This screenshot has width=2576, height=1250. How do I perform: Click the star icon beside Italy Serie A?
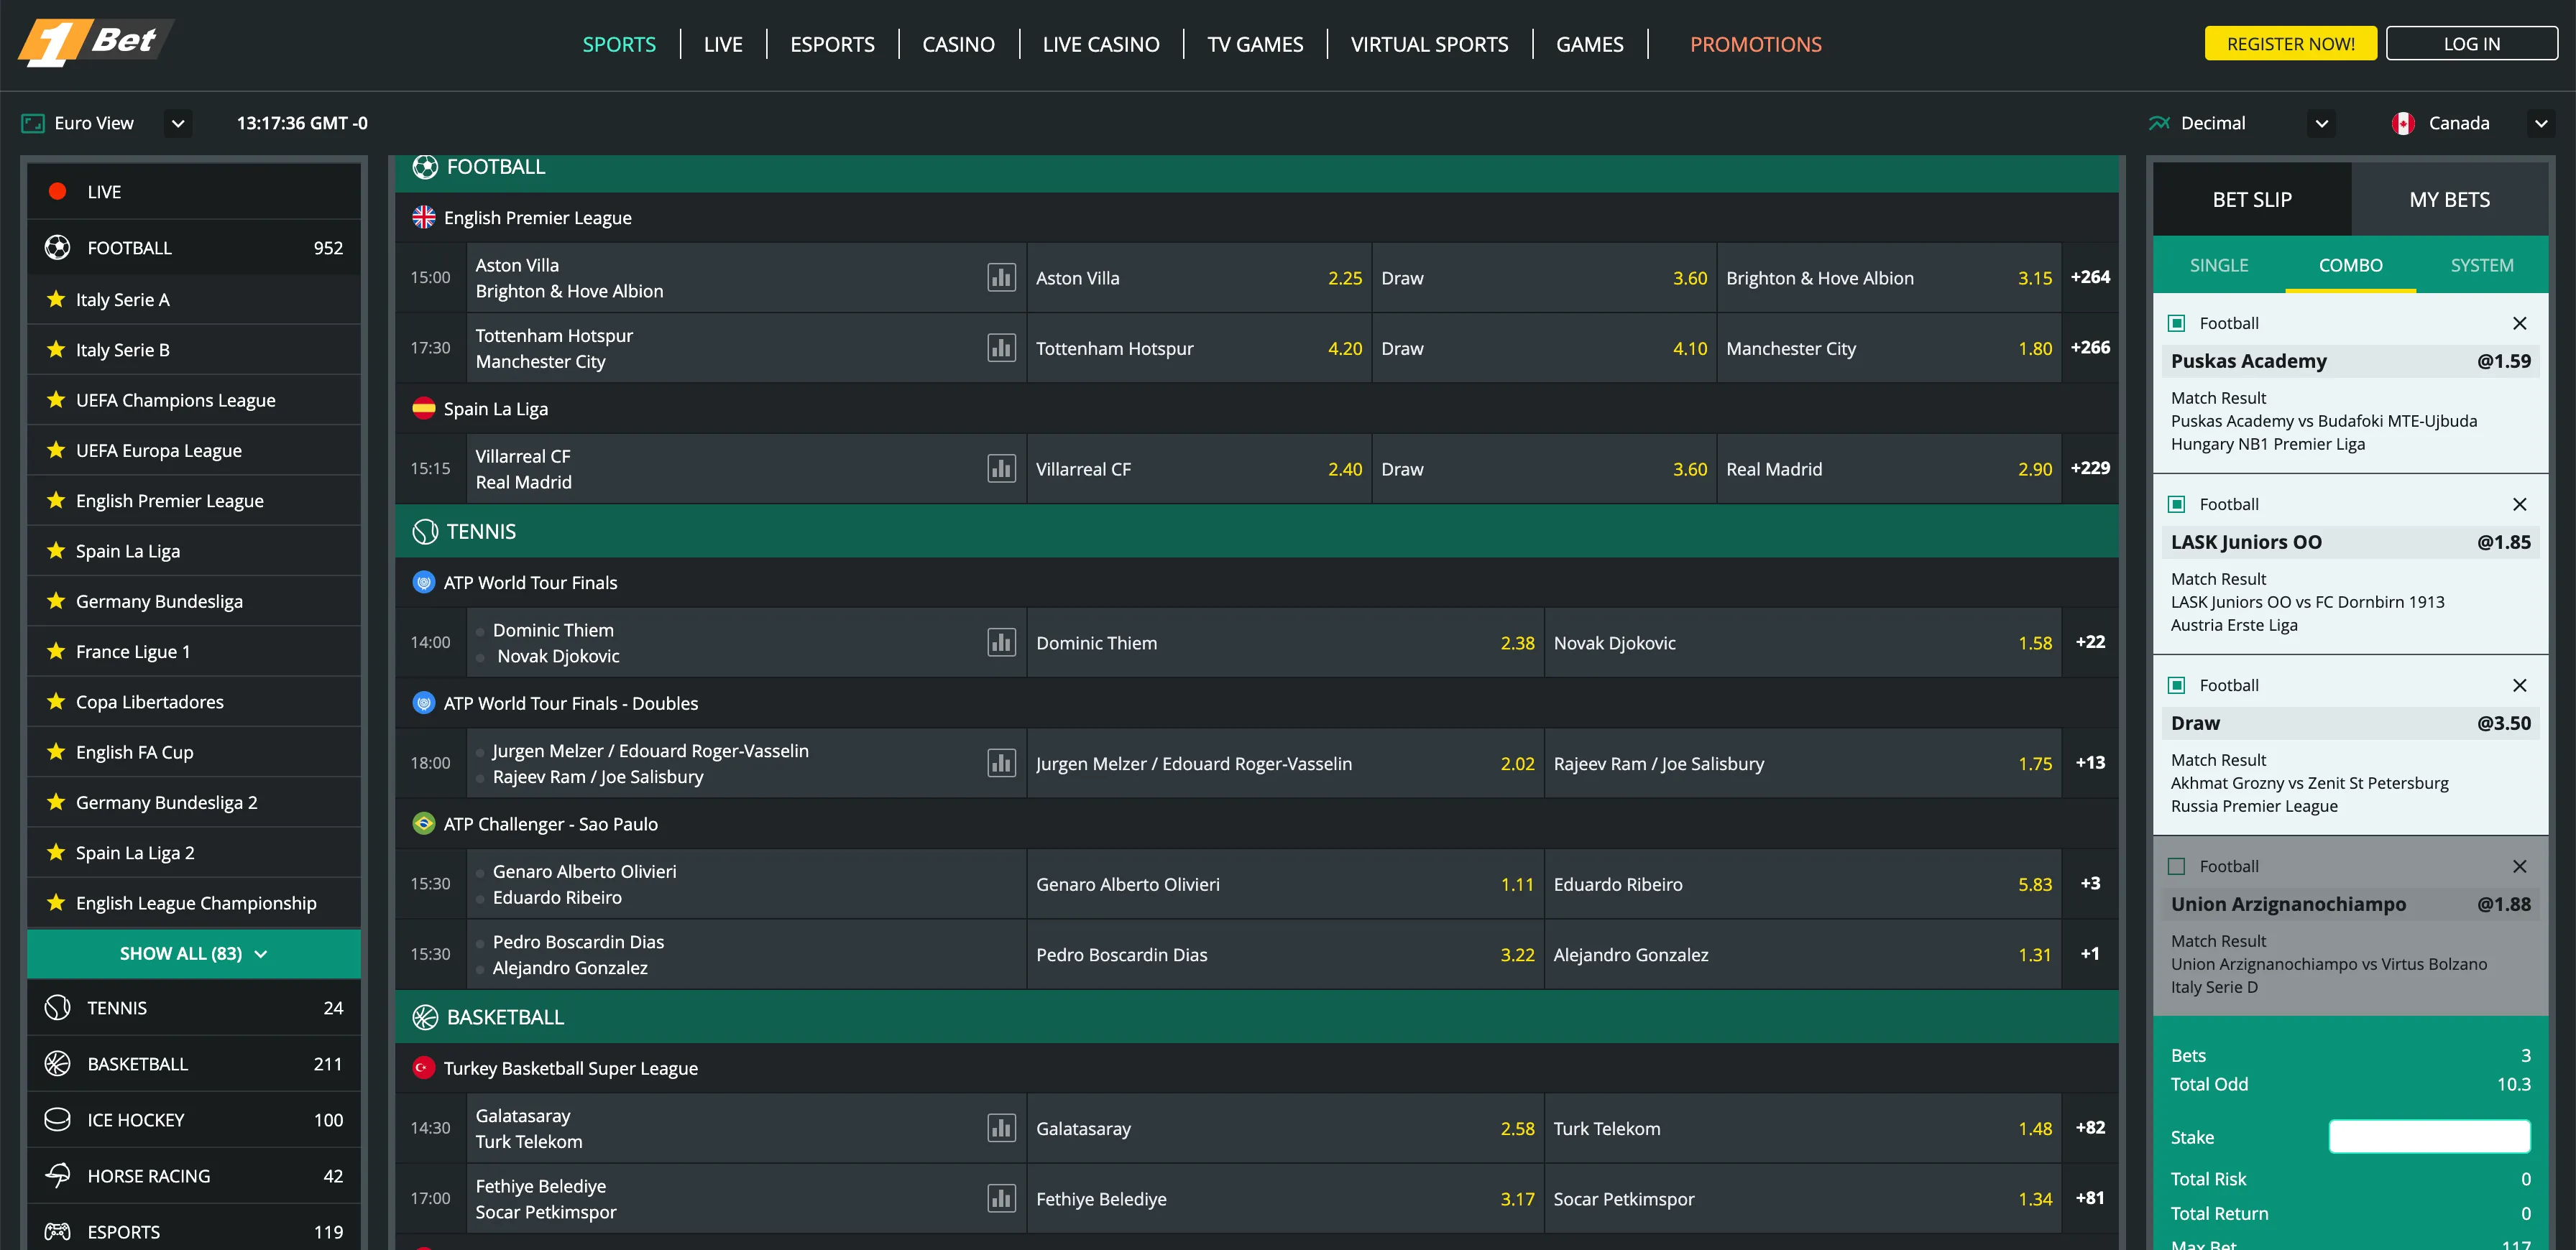coord(56,299)
